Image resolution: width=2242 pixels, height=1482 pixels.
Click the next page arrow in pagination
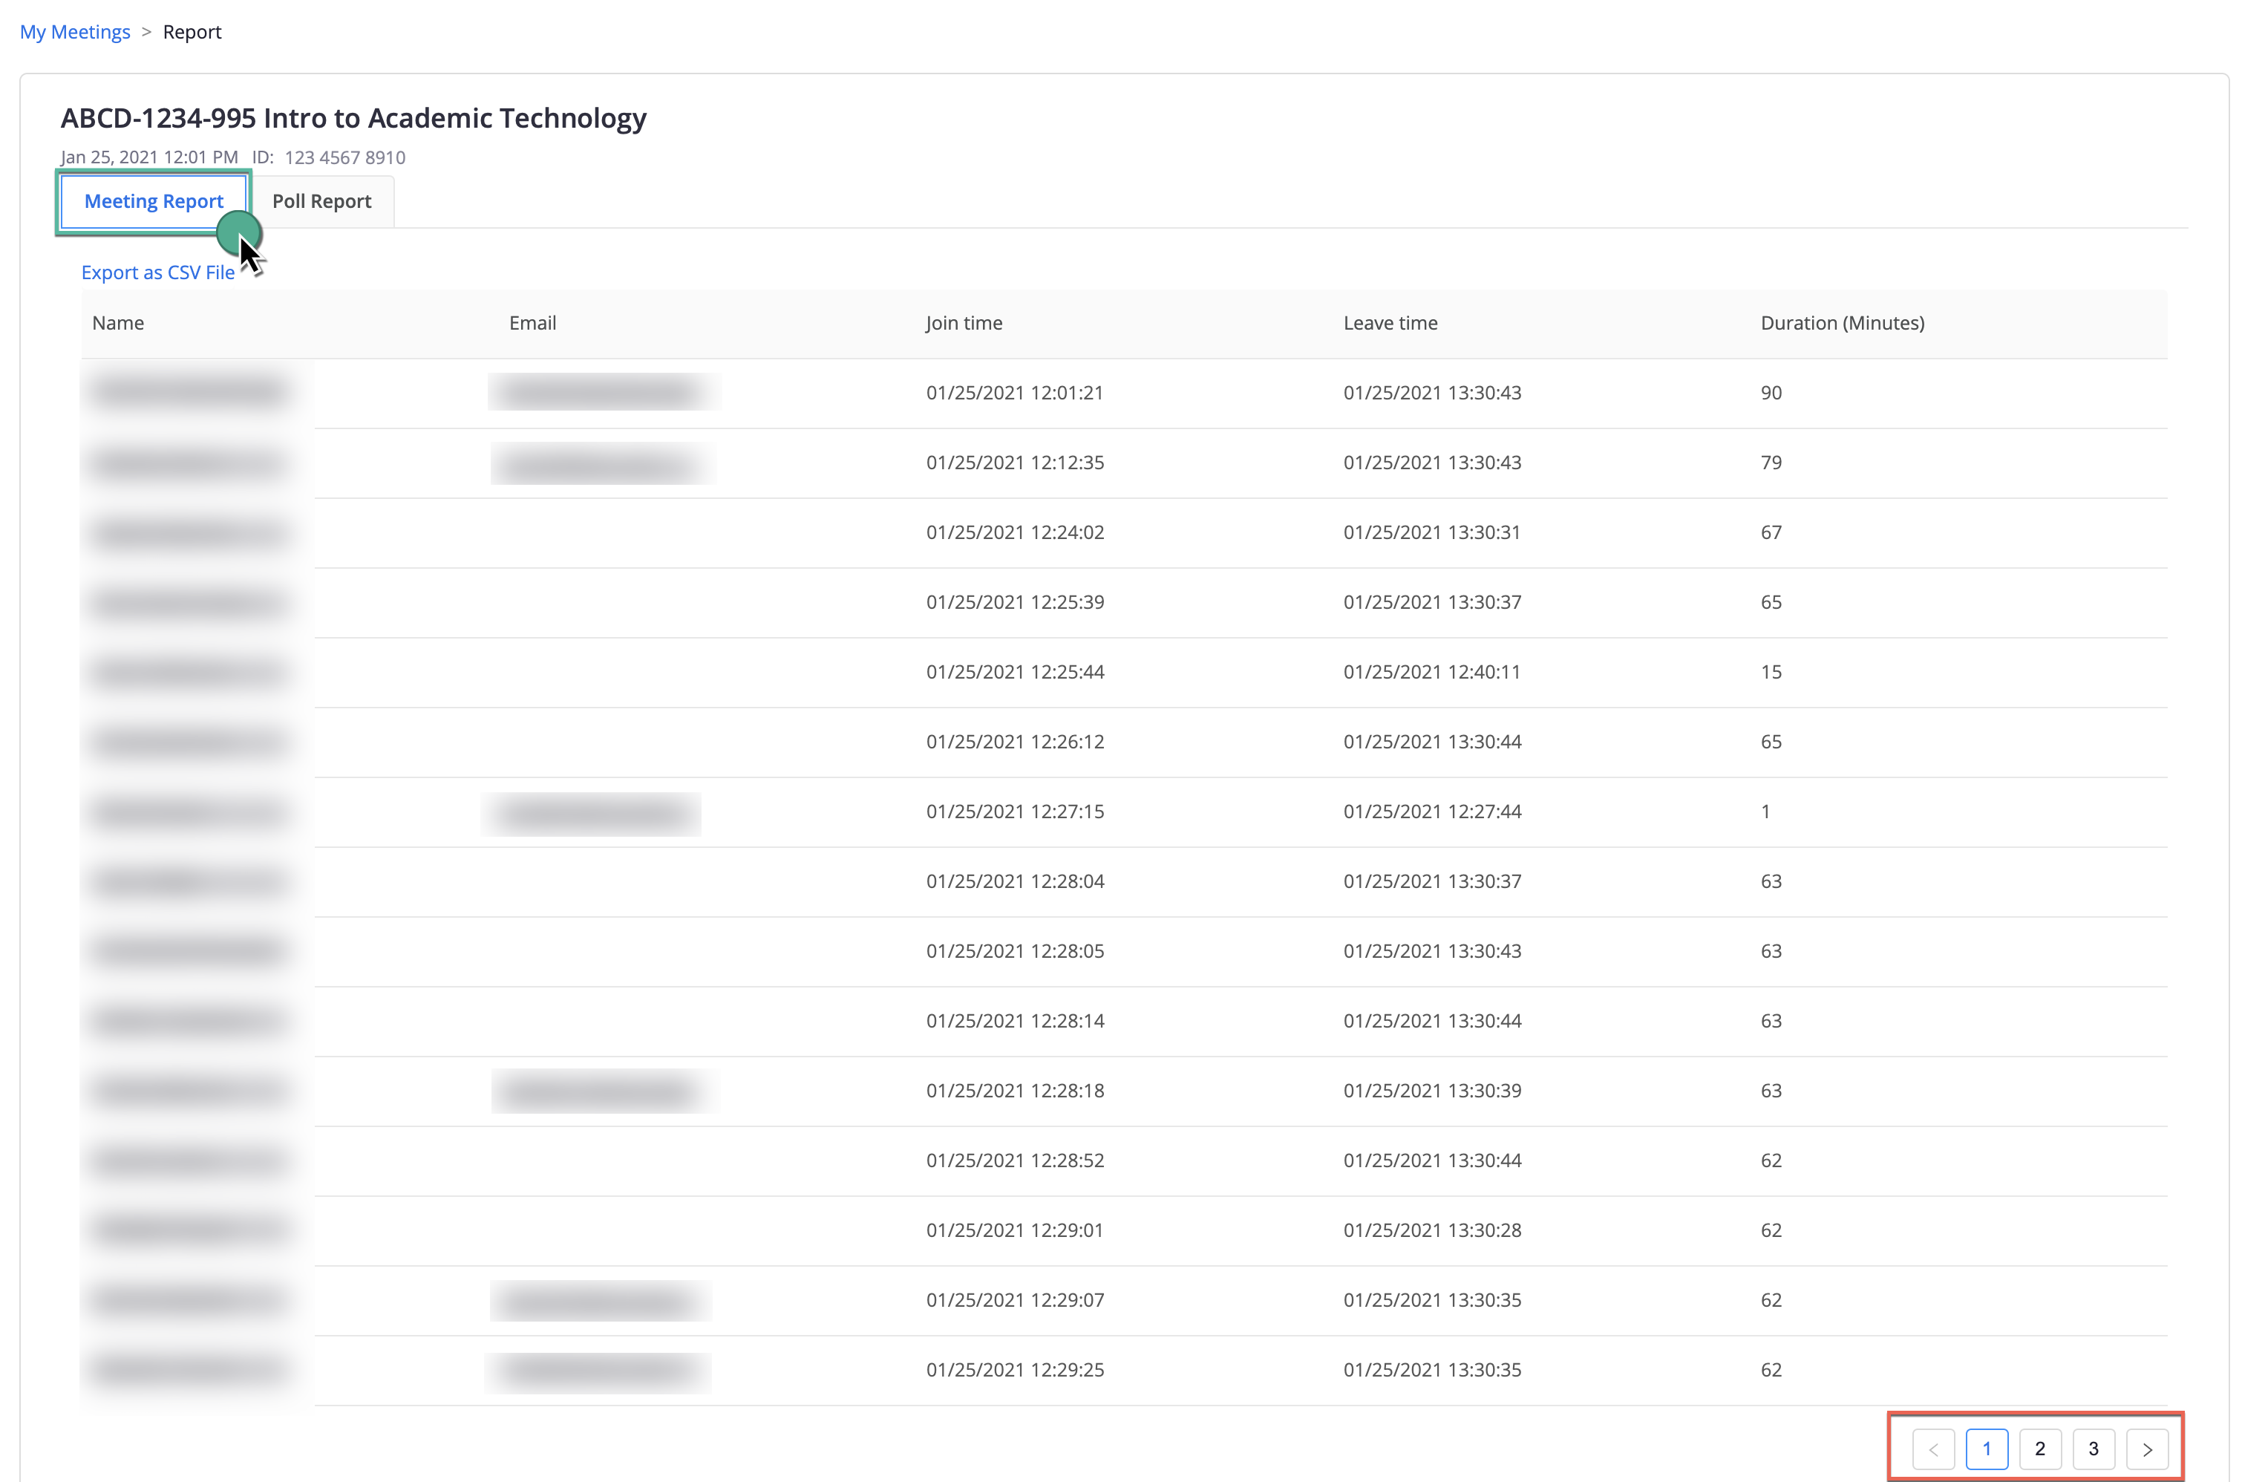(2146, 1449)
